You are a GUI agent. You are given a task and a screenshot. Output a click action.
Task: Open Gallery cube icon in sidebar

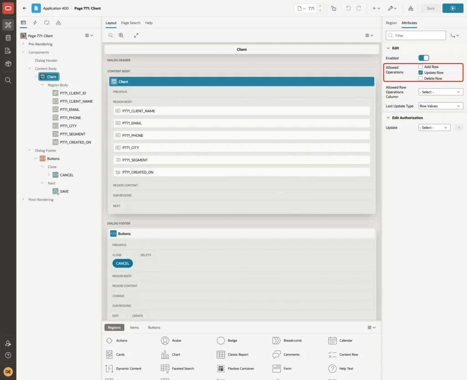point(8,64)
